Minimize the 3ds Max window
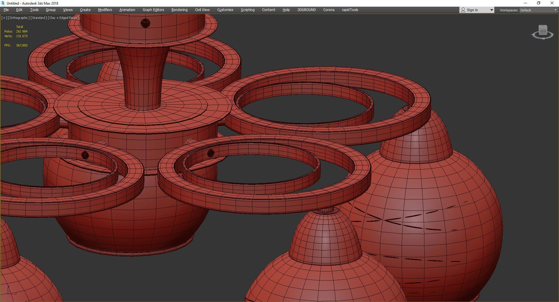Image resolution: width=559 pixels, height=302 pixels. 526,3
